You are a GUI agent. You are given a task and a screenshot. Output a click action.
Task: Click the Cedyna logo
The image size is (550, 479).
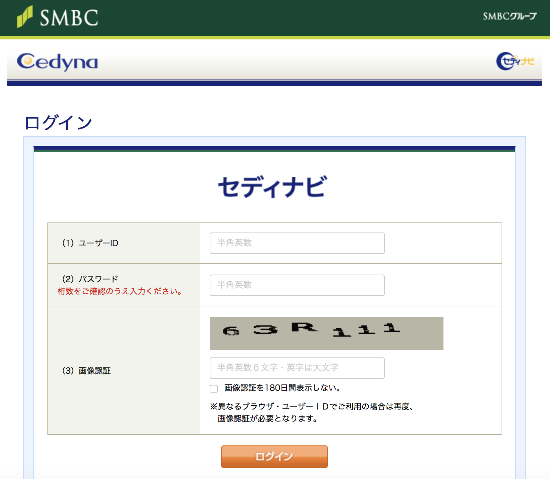coord(57,62)
